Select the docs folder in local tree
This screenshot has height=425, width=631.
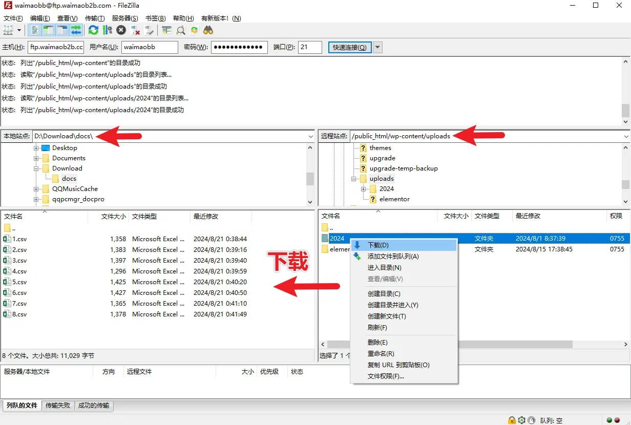click(x=69, y=178)
